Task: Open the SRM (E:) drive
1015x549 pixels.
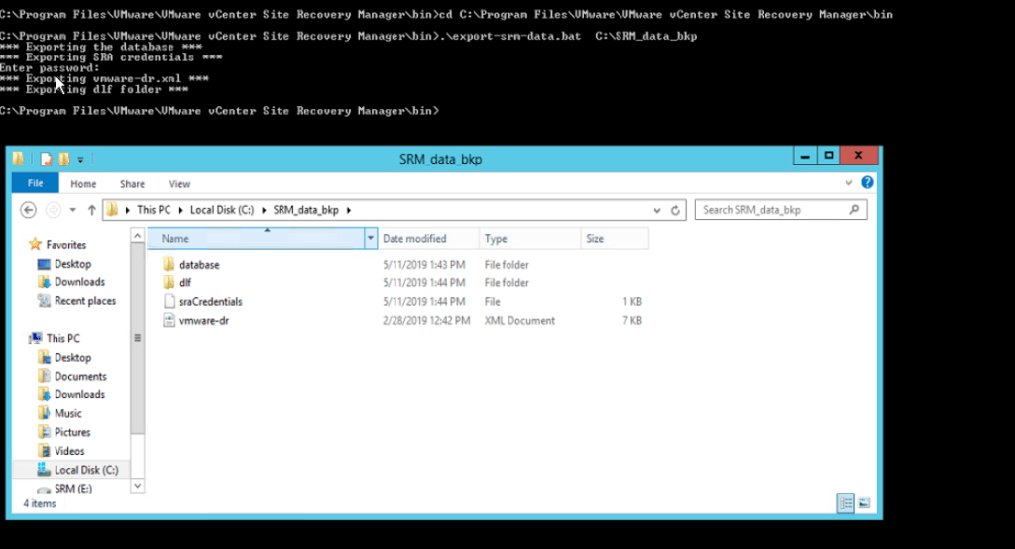Action: (x=73, y=489)
